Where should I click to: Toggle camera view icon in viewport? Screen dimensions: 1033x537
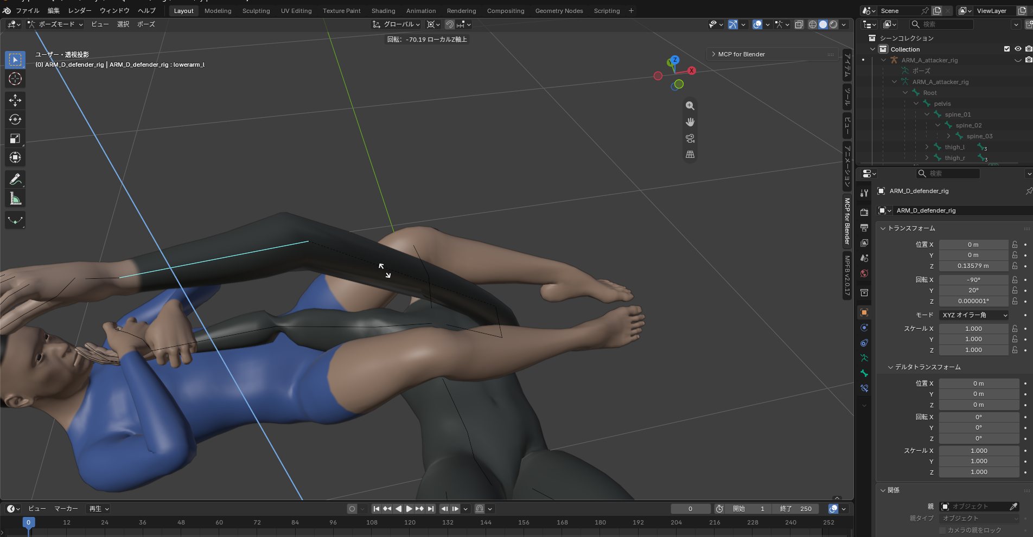690,138
